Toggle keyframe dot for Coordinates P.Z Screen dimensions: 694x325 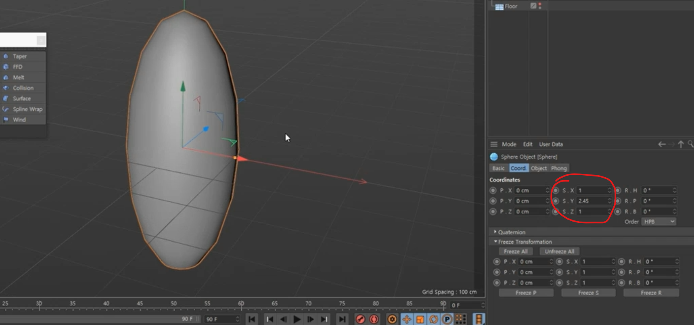pos(493,212)
